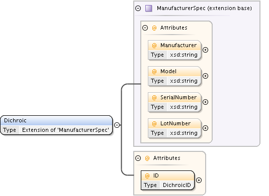
Task: Click the Type label under ID
Action: (x=150, y=185)
